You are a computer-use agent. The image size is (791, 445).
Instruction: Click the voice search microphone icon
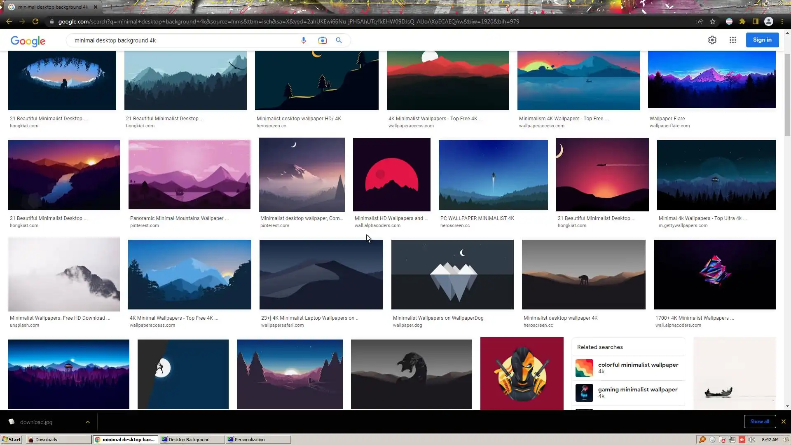(x=304, y=40)
